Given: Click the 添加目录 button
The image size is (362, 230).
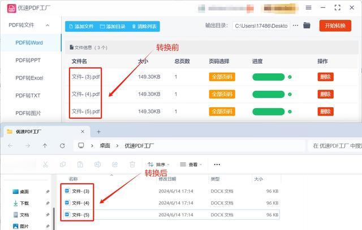Looking at the screenshot, I should pyautogui.click(x=113, y=26).
